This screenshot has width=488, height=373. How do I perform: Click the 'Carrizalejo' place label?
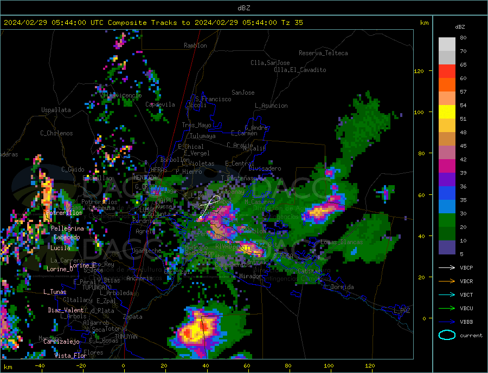click(61, 342)
